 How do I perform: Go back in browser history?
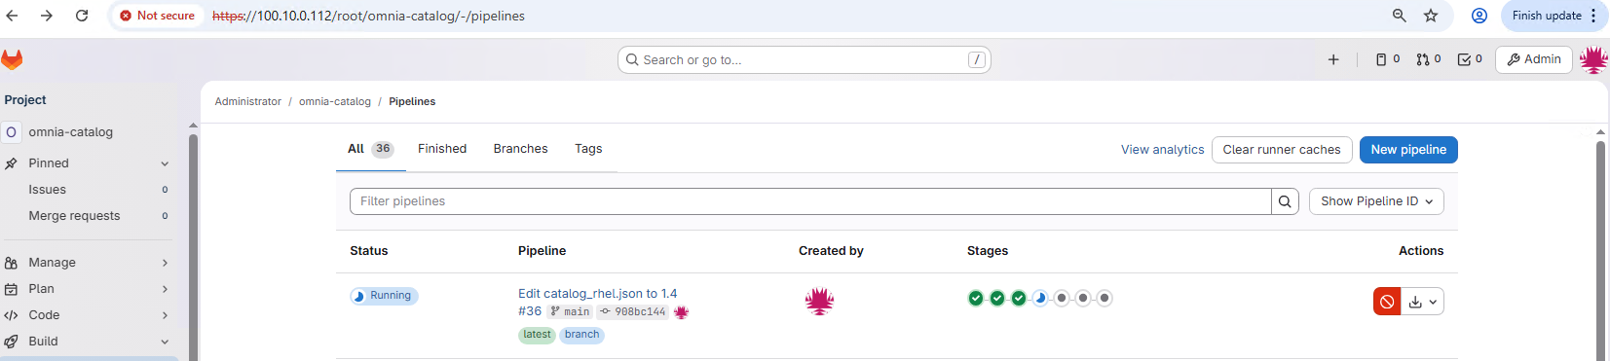pos(13,16)
